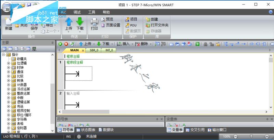Toggle bookmark icon in editor toolbar

(x=172, y=44)
